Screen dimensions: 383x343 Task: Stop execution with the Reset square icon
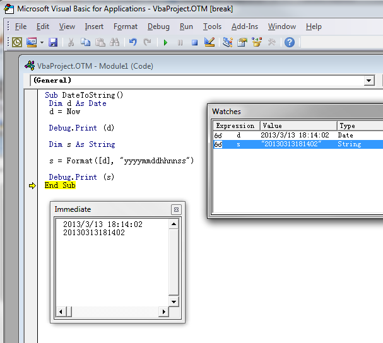pos(195,43)
